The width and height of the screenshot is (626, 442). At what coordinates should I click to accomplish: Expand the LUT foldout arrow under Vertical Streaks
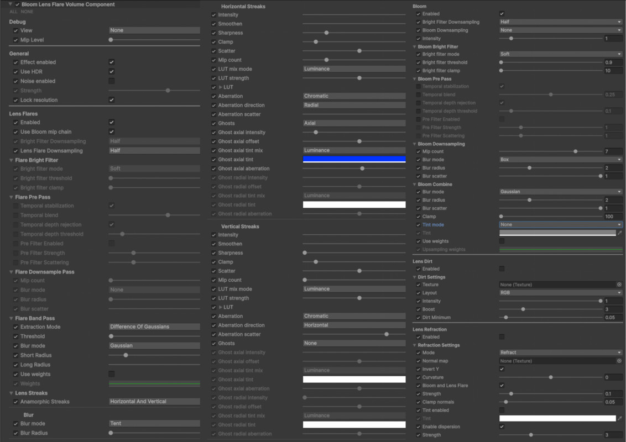pos(221,307)
